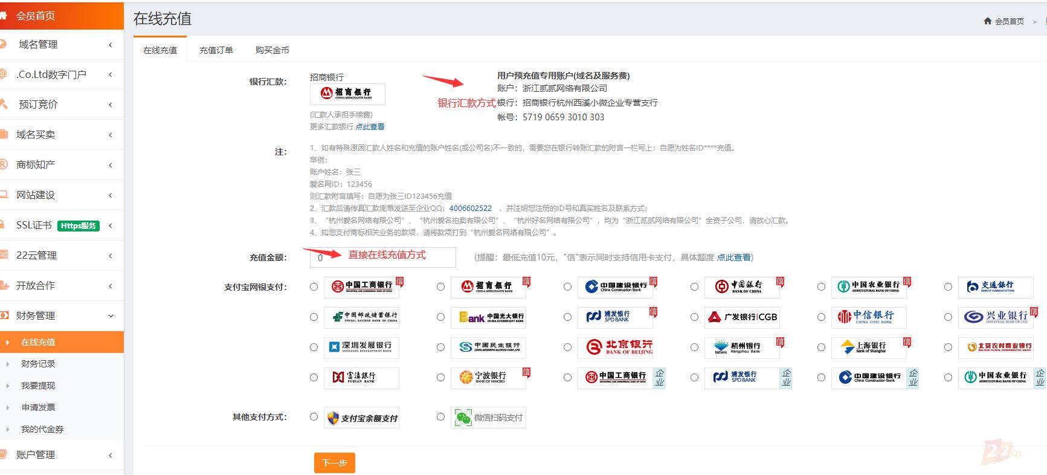1047x475 pixels.
Task: Click the 招商银行杭州西溪小微企业专营支行 text
Action: [x=590, y=103]
